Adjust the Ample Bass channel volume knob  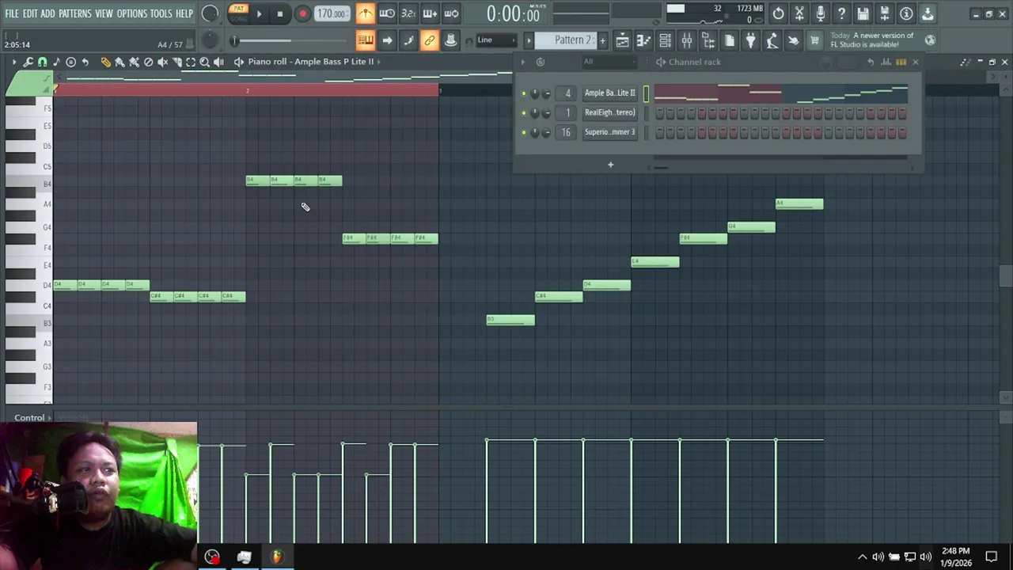545,93
